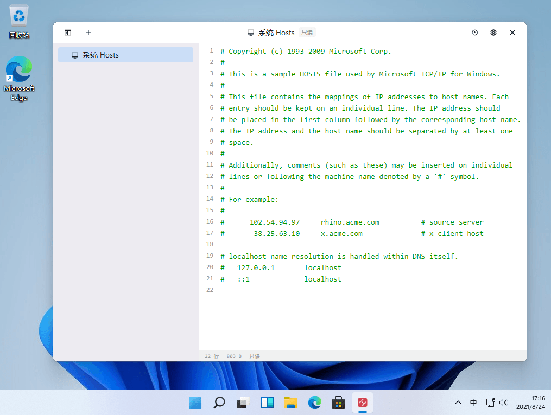Image resolution: width=551 pixels, height=415 pixels.
Task: Open Recycle Bin desktop icon
Action: pyautogui.click(x=19, y=22)
